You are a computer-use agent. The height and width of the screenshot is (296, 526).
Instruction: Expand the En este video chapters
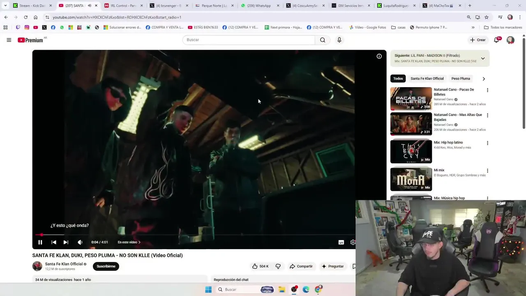(x=129, y=242)
